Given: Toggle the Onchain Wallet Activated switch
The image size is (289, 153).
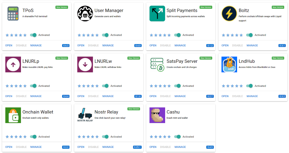Looking at the screenshot, I should click(x=33, y=137).
